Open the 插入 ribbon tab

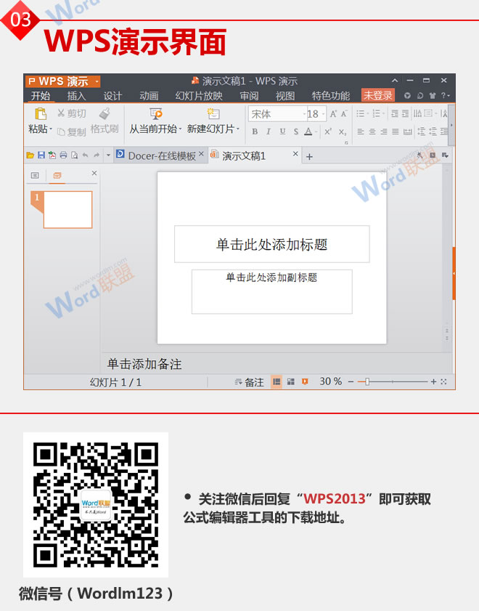tap(76, 96)
